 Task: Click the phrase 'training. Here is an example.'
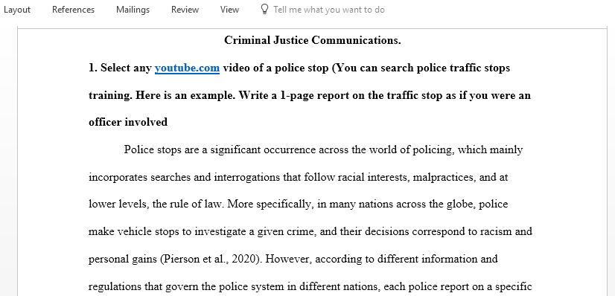coord(162,95)
